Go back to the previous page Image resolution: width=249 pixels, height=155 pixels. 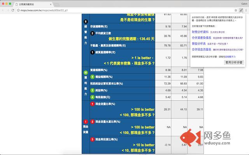pos(4,10)
